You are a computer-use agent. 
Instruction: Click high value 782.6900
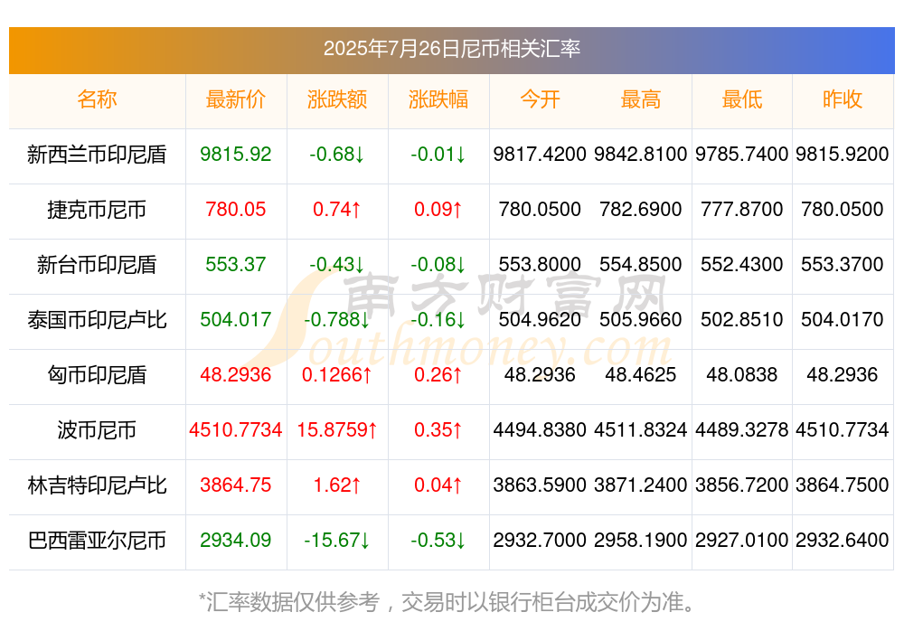point(641,210)
